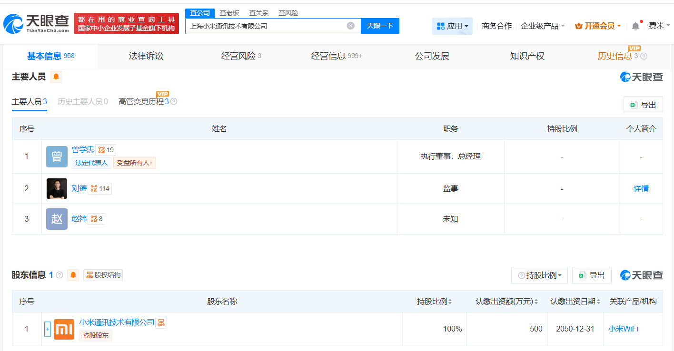Viewport: 674px width, 351px height.
Task: Open the 持股比例 sorting dropdown
Action: [x=539, y=275]
